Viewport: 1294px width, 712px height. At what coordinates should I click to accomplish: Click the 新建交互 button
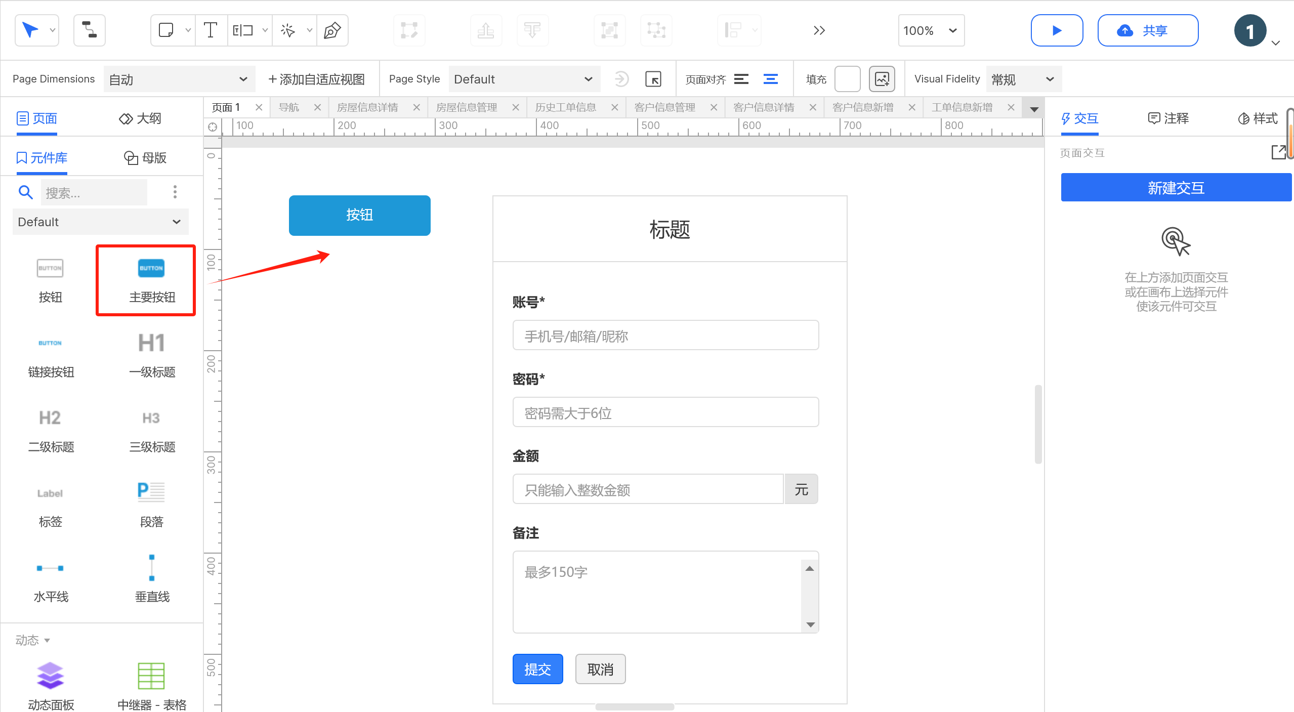pyautogui.click(x=1176, y=188)
